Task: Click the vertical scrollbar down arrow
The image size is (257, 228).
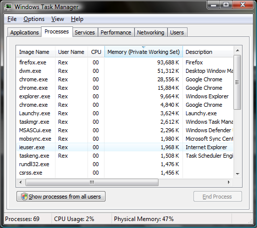Action: [x=237, y=174]
